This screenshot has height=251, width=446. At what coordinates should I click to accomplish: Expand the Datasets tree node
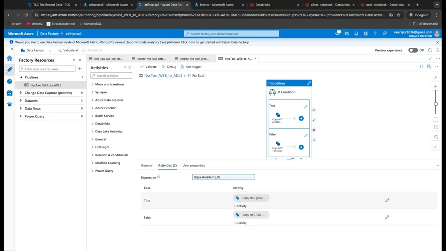pyautogui.click(x=21, y=101)
